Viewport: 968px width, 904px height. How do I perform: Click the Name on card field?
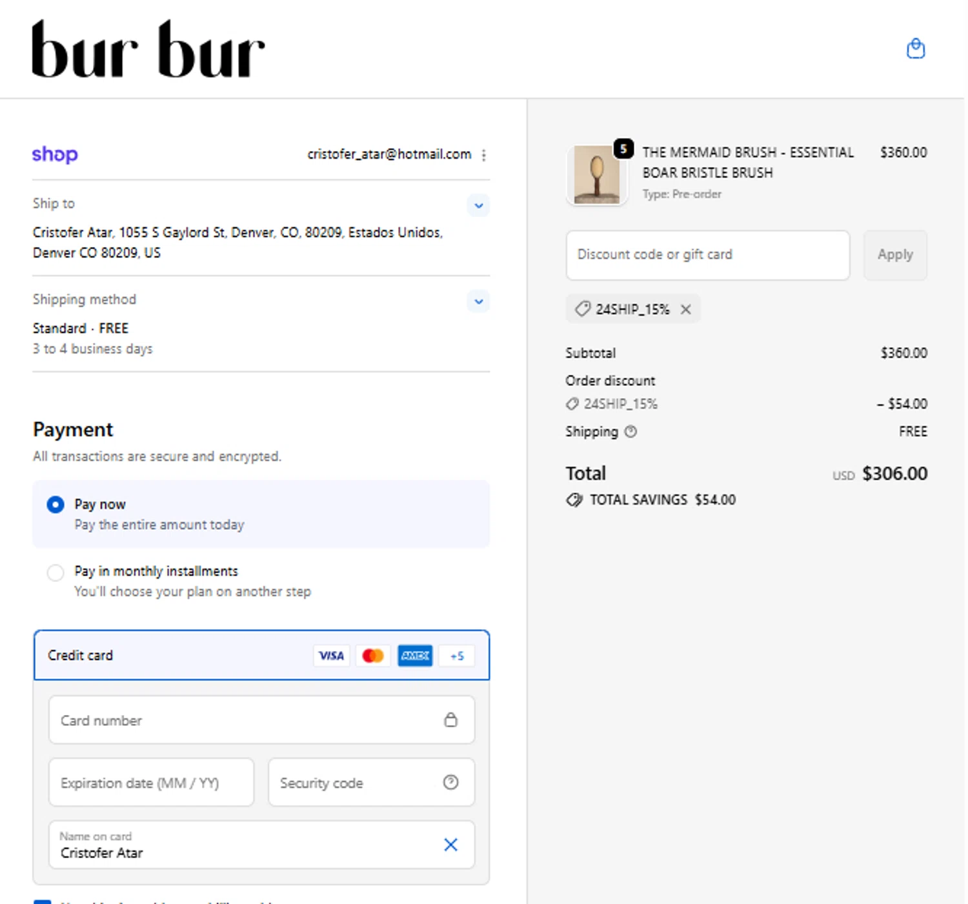pyautogui.click(x=261, y=845)
